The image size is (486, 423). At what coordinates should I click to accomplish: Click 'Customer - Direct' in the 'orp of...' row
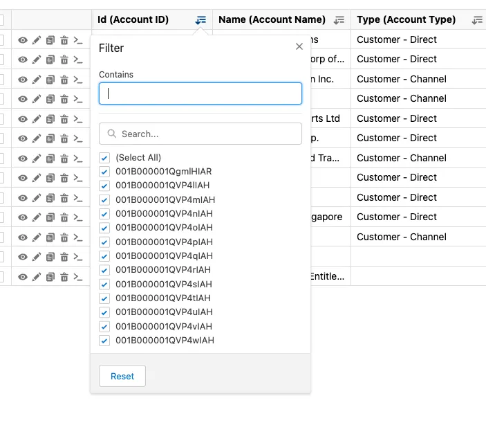[396, 59]
